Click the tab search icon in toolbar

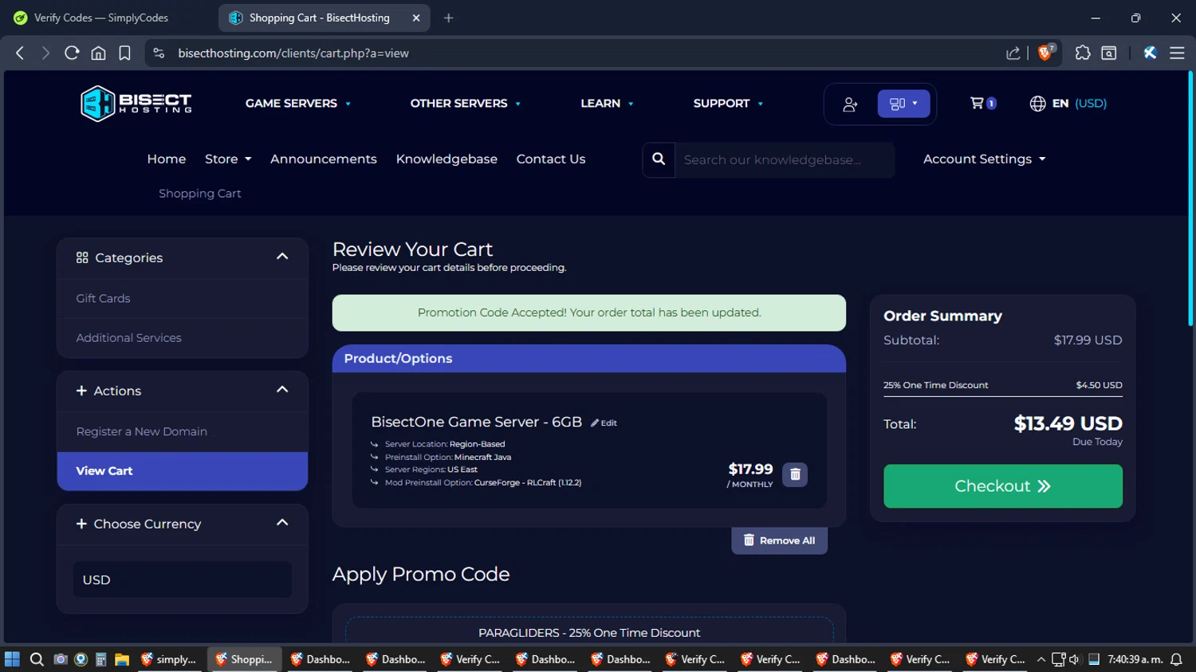[x=1108, y=53]
